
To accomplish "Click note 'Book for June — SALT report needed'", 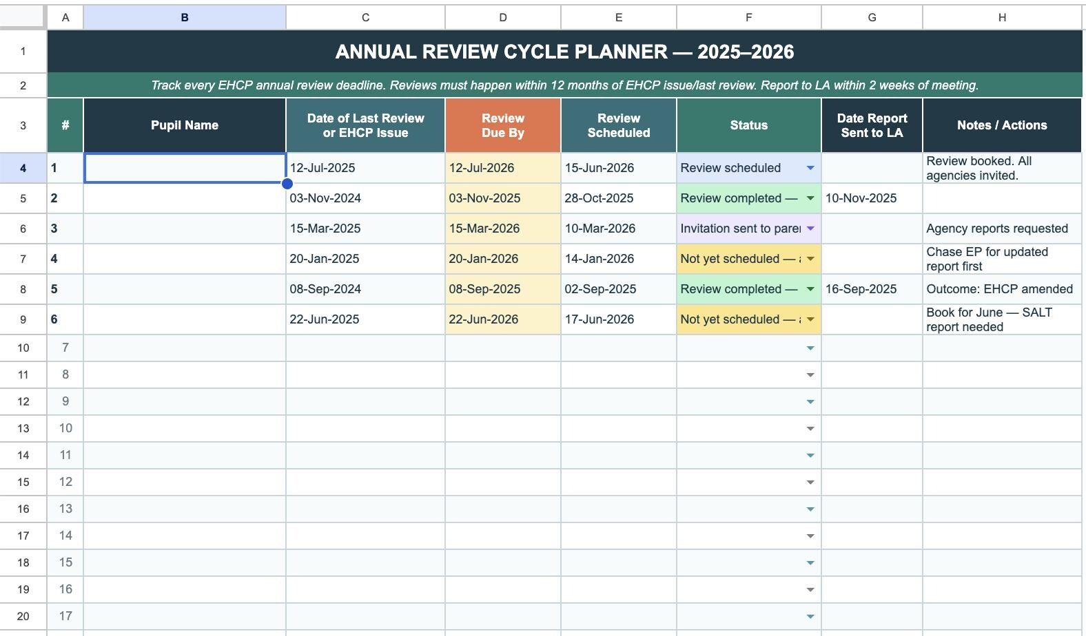I will tap(1002, 319).
